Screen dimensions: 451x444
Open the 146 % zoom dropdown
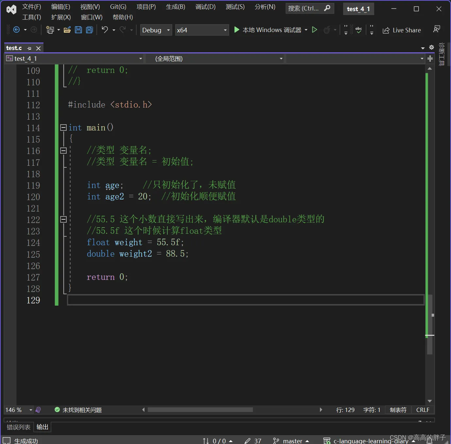click(x=19, y=410)
